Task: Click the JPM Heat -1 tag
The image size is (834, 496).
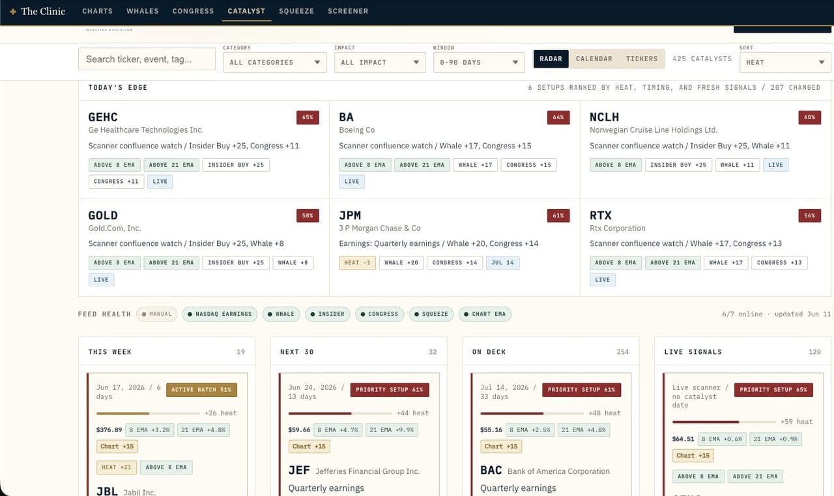Action: [x=357, y=263]
